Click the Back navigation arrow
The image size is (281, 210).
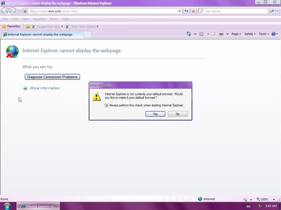[x=5, y=11]
